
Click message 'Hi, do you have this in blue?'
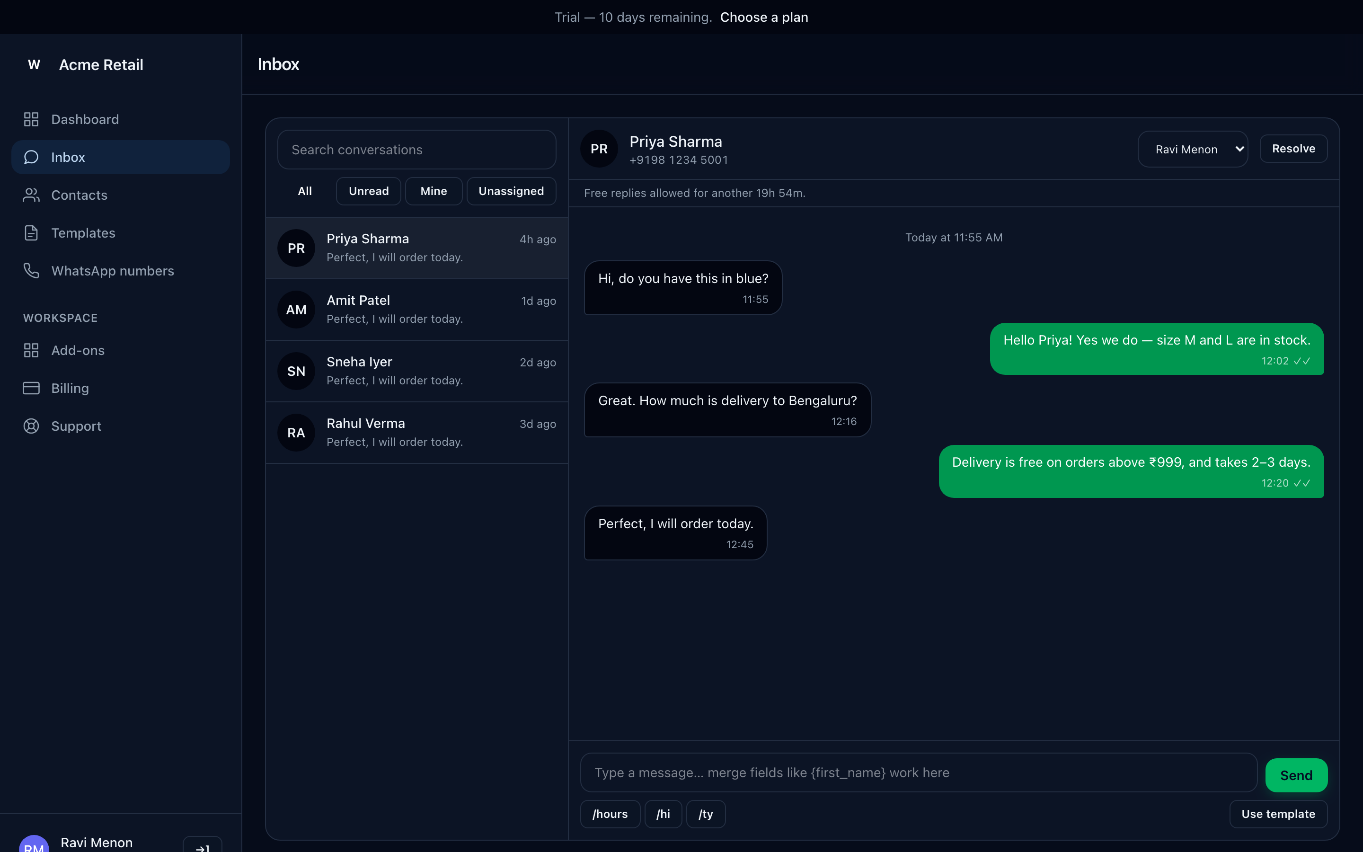tap(682, 287)
